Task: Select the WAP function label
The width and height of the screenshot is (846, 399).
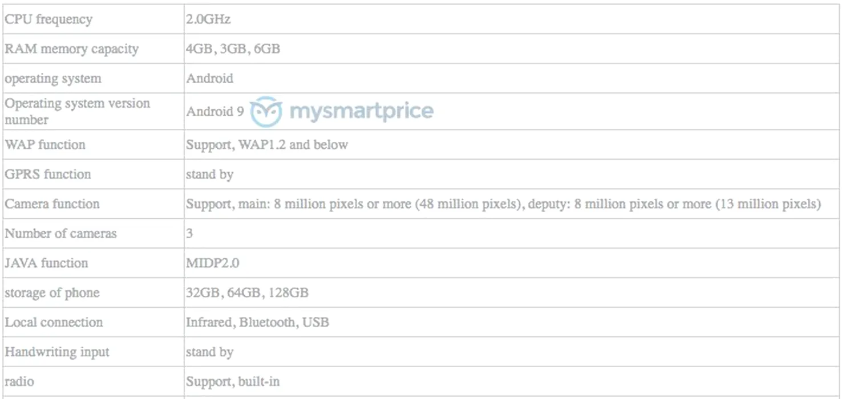Action: coord(45,145)
